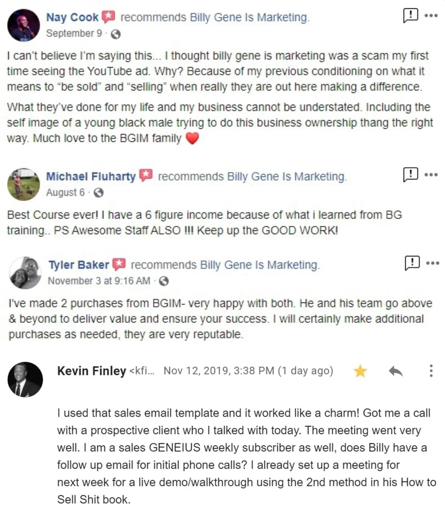Click the report icon on Michael Fluharty's review
This screenshot has width=445, height=512.
tap(410, 175)
